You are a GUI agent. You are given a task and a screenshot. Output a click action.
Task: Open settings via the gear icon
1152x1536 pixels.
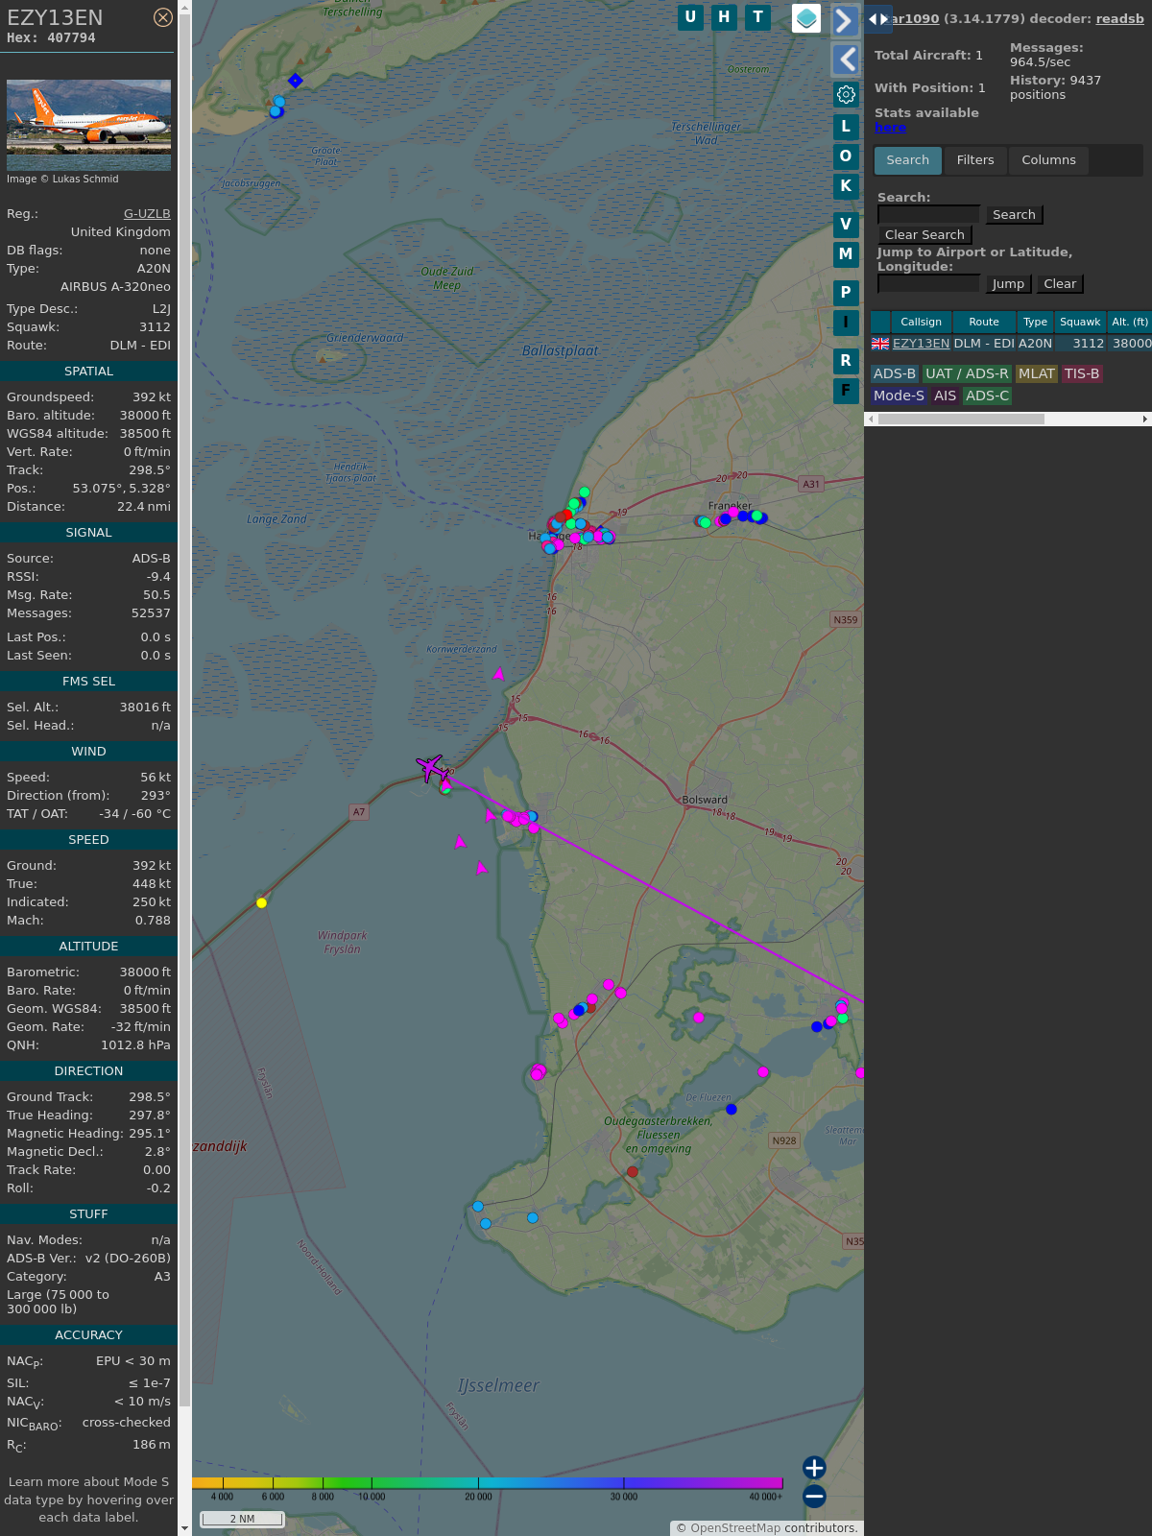click(846, 94)
